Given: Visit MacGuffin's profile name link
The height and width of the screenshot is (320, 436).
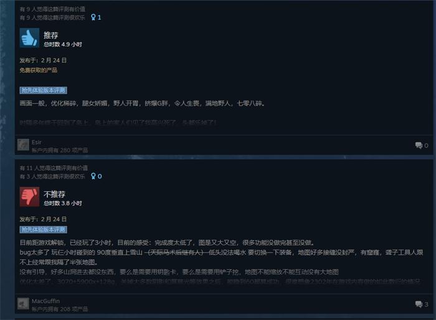Looking at the screenshot, I should 45,301.
